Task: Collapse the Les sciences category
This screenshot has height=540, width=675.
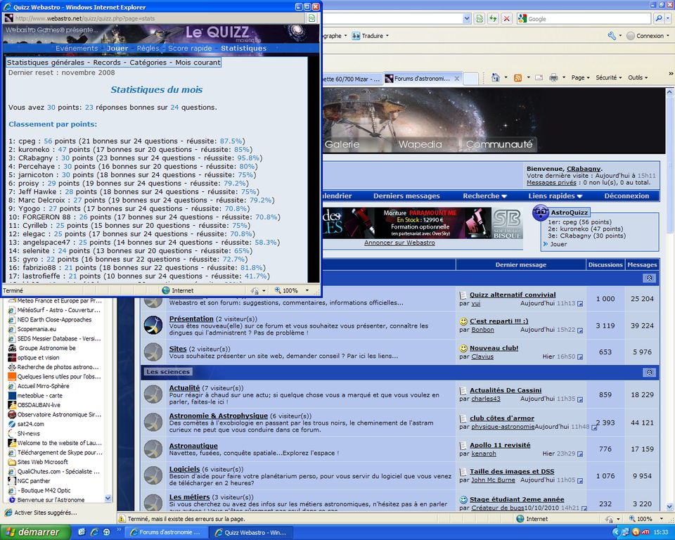Action: point(650,372)
